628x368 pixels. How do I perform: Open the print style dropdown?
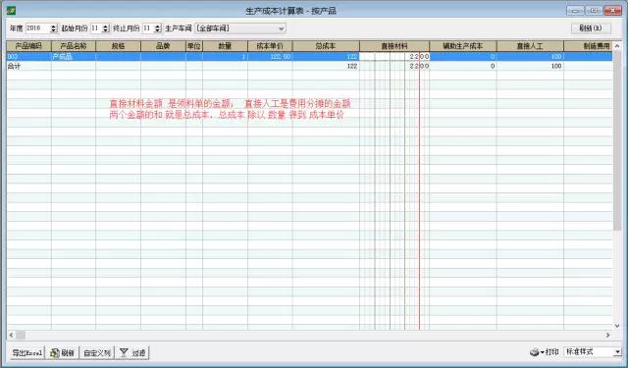click(x=617, y=352)
